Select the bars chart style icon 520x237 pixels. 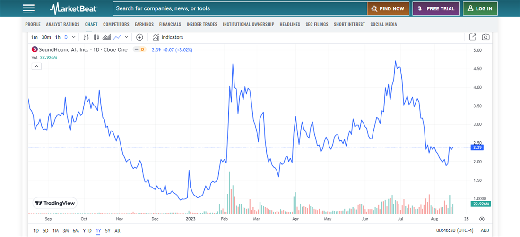click(87, 37)
